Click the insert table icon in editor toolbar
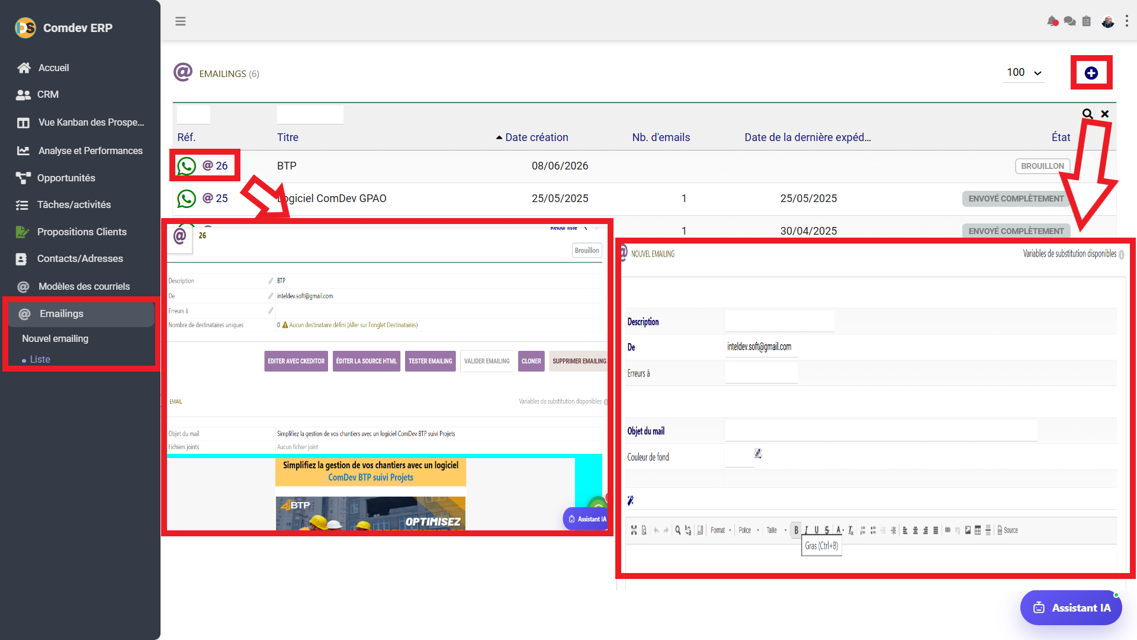This screenshot has width=1137, height=640. click(x=978, y=530)
